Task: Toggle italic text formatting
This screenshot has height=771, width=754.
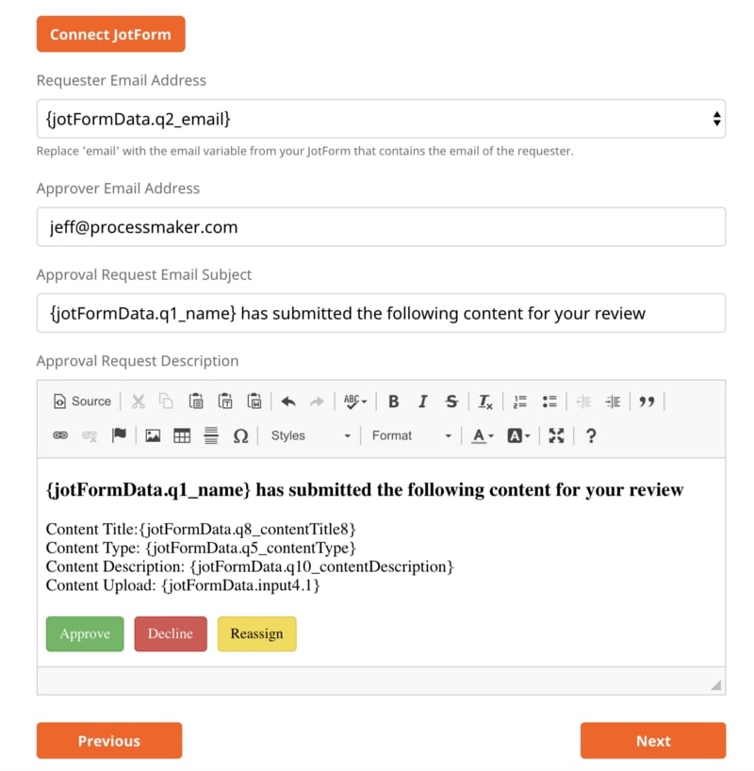Action: pyautogui.click(x=422, y=402)
